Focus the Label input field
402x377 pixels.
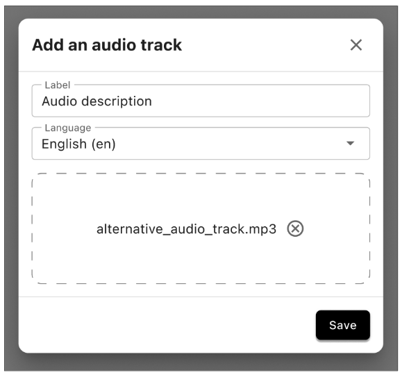201,101
